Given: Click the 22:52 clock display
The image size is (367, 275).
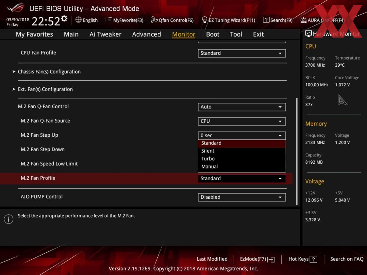Looking at the screenshot, I should click(46, 21).
